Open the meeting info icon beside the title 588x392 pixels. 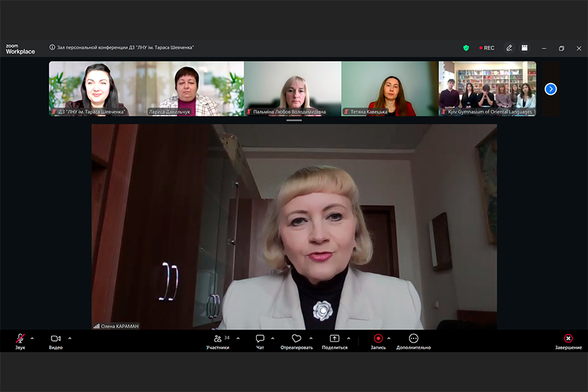(x=52, y=47)
